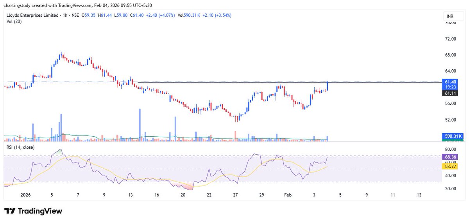This screenshot has height=222, width=469.
Task: Click the +2.10 (+3.54%) volume change text
Action: [218, 15]
